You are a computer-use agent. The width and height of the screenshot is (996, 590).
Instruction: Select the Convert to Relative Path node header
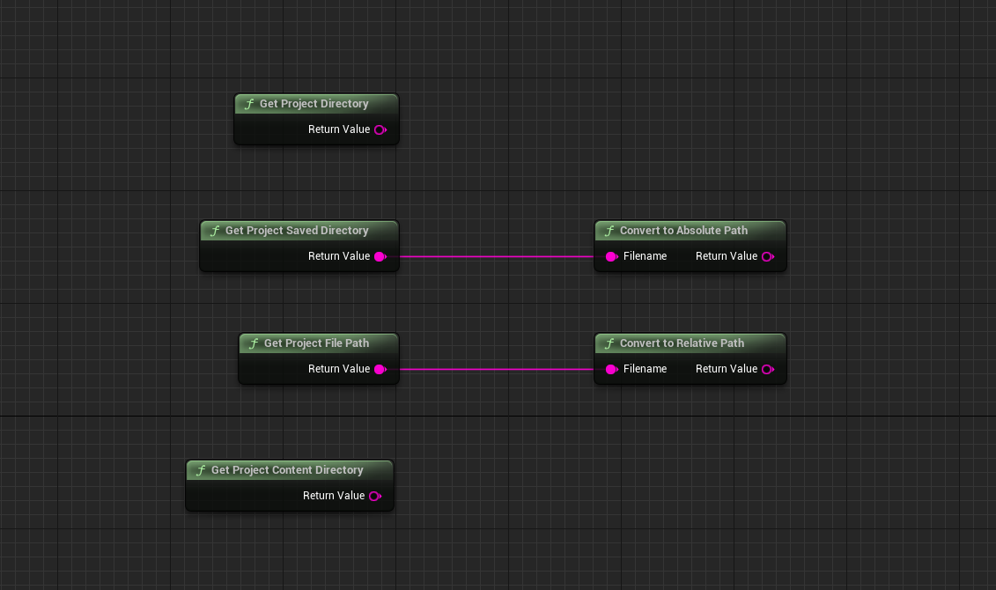coord(682,343)
